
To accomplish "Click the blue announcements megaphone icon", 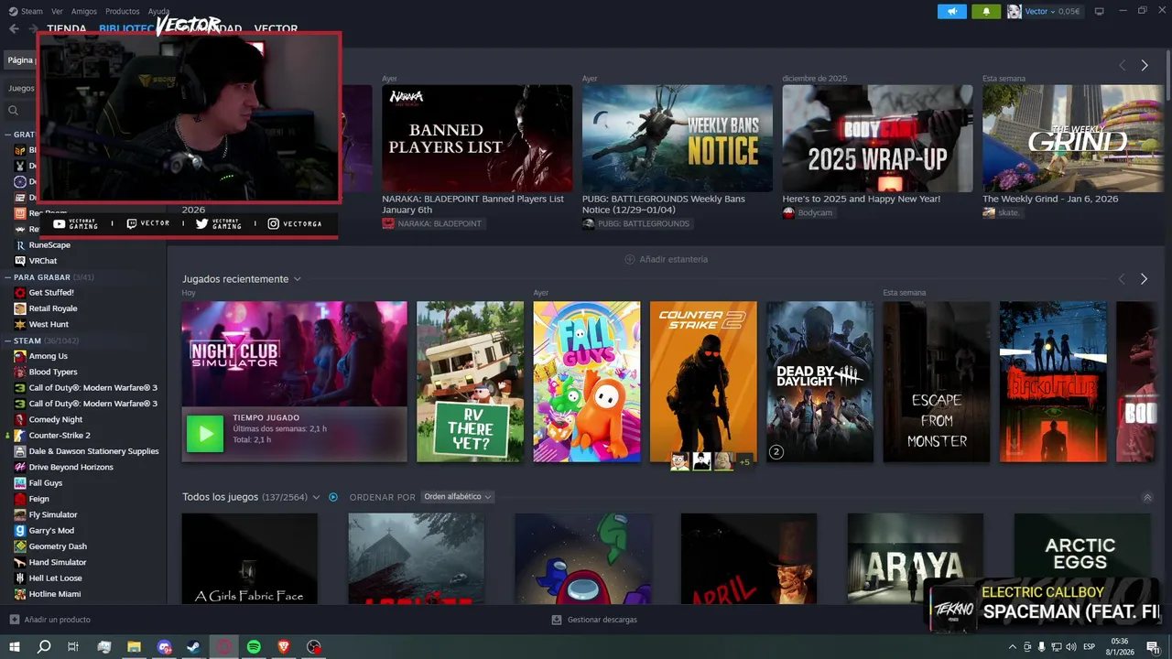I will tap(952, 11).
